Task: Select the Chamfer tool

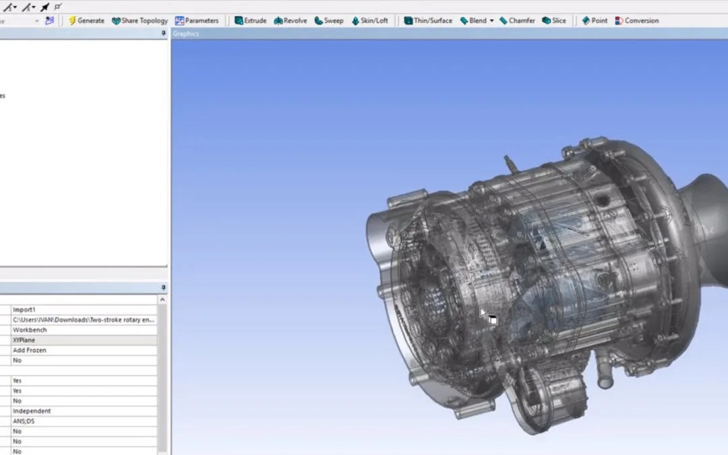Action: 517,20
